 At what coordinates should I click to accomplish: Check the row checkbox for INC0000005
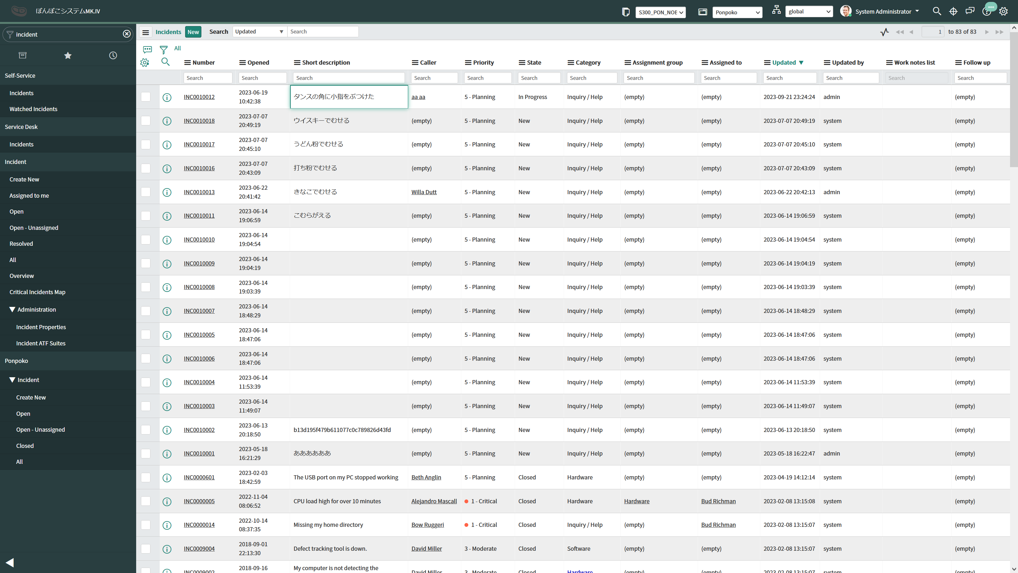pyautogui.click(x=146, y=501)
